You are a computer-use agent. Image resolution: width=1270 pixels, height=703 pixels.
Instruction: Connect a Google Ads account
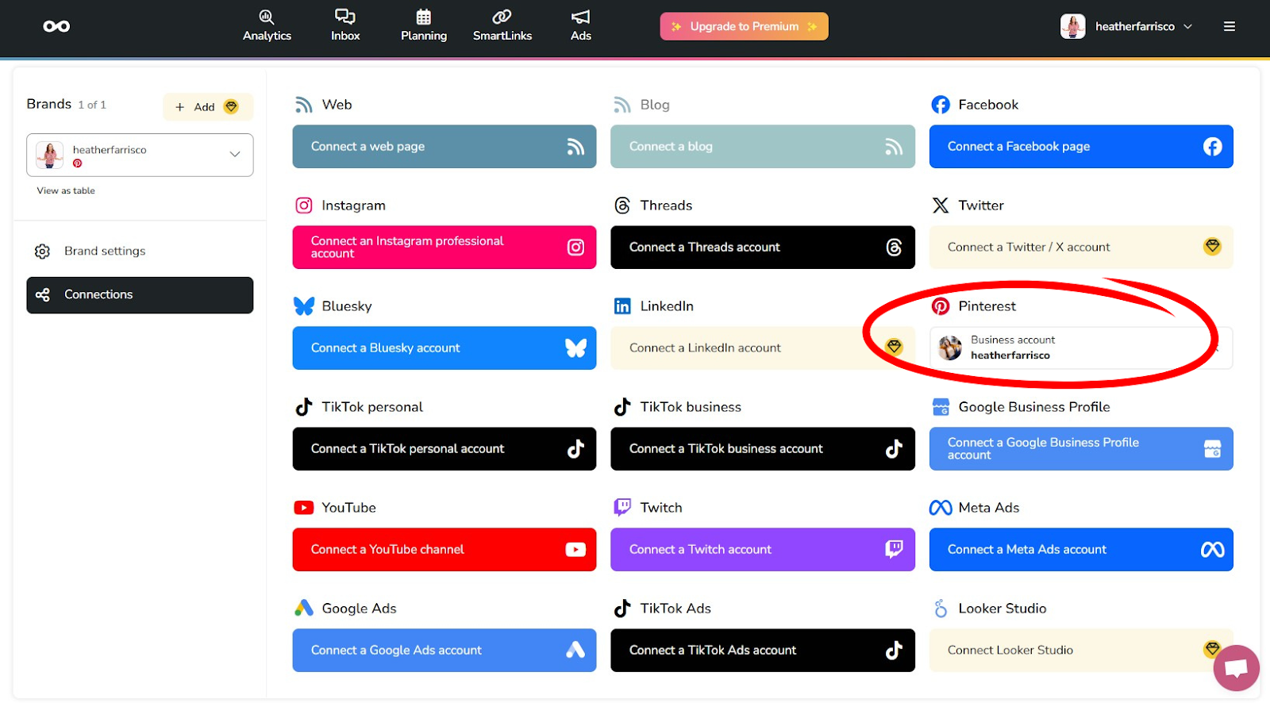pyautogui.click(x=444, y=650)
